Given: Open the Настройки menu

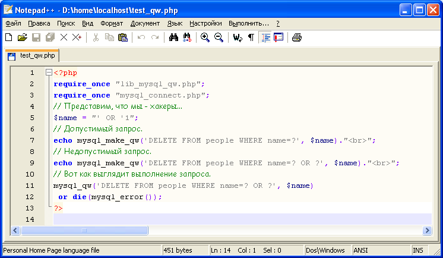Looking at the screenshot, I should click(x=205, y=23).
